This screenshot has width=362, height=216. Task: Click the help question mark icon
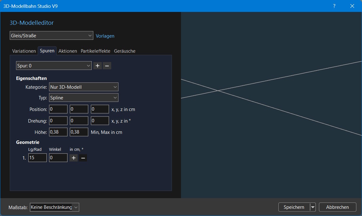(334, 6)
